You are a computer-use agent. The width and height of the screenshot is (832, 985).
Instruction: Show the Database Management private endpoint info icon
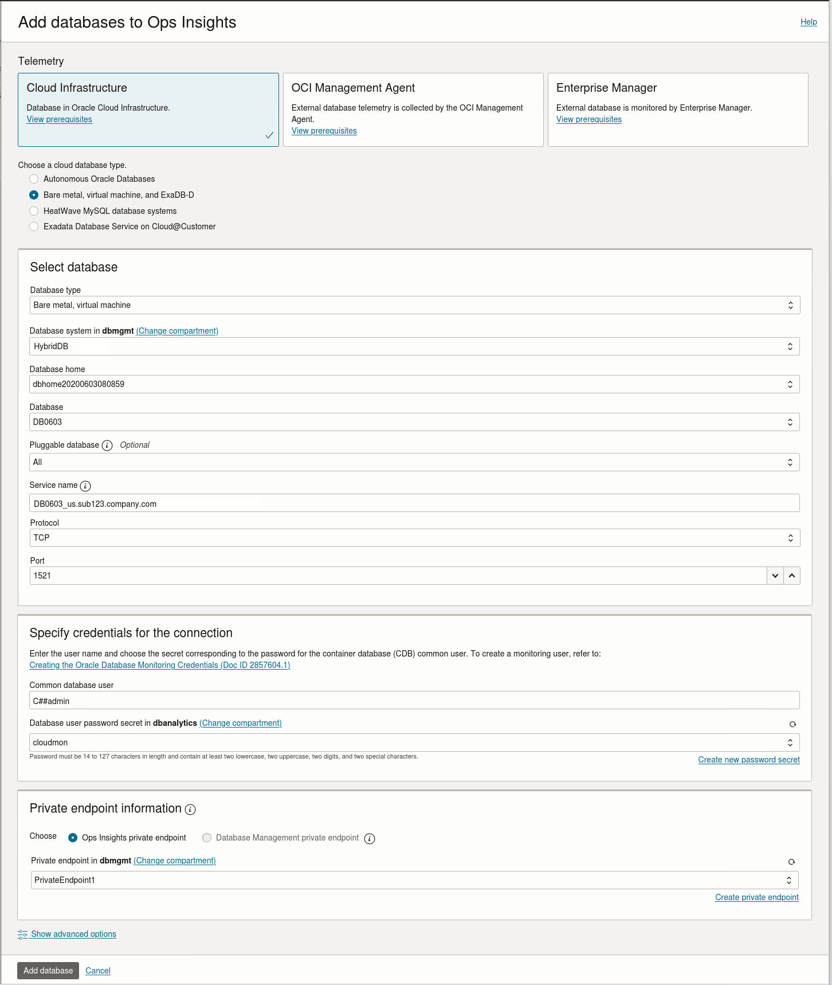click(370, 839)
